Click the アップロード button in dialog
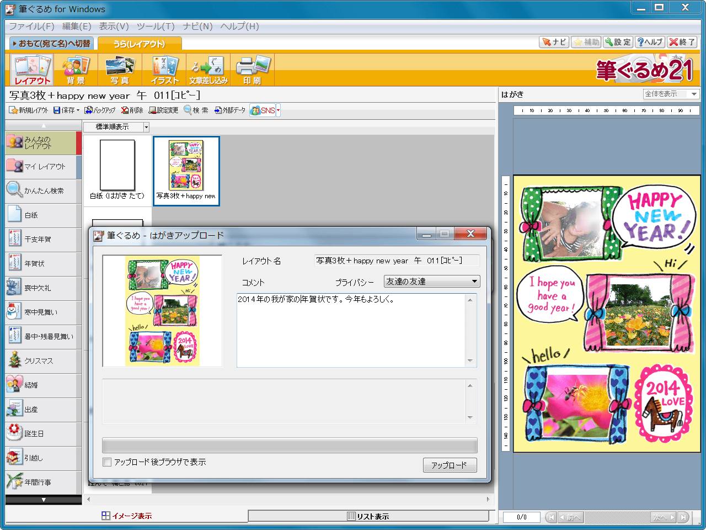This screenshot has width=706, height=530. tap(450, 465)
